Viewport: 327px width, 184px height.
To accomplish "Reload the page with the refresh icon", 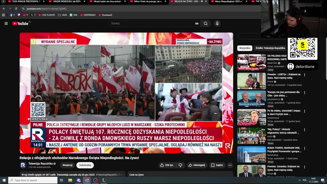I will (16, 9).
